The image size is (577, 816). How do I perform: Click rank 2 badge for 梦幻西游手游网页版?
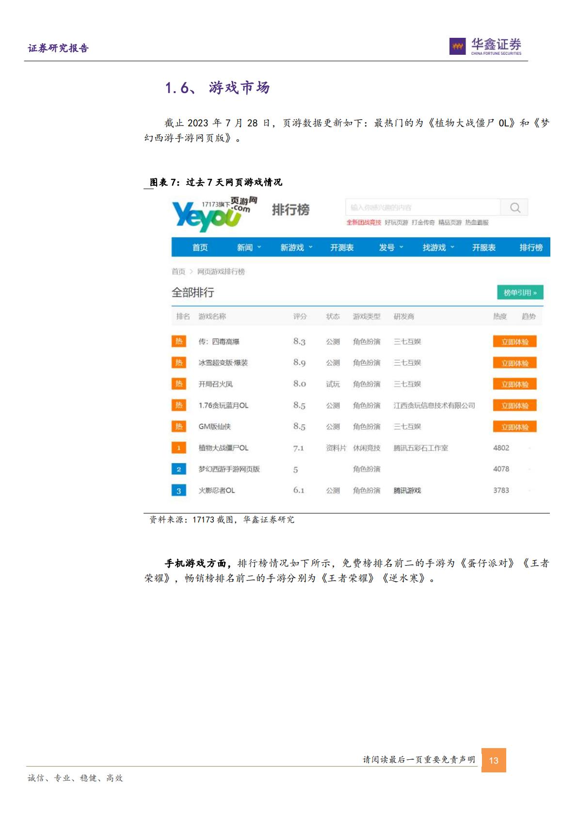tap(179, 469)
